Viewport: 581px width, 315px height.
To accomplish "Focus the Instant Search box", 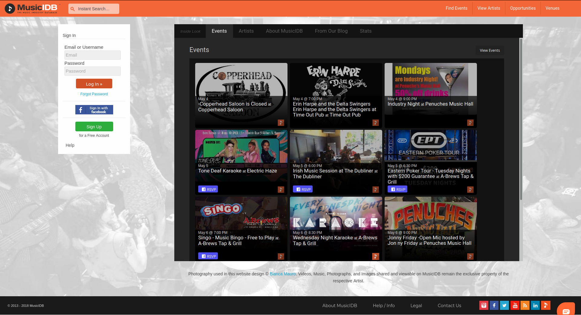I will tap(94, 9).
